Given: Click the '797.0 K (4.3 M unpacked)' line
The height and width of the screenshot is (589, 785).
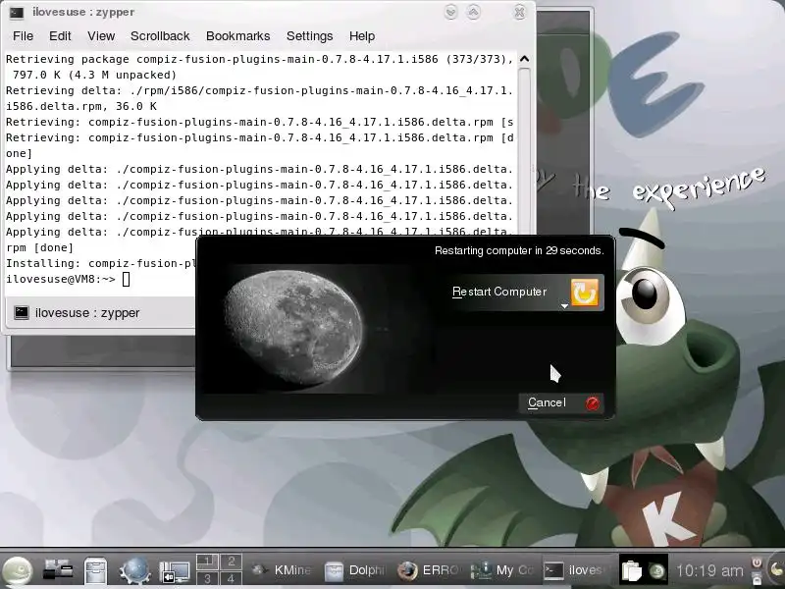Looking at the screenshot, I should point(94,75).
